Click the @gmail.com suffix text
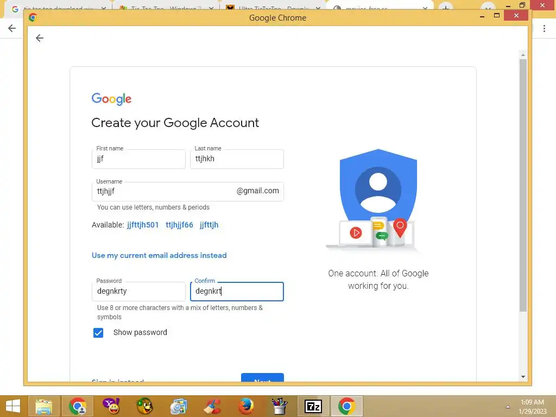Viewport: 556px width, 417px height. [258, 191]
